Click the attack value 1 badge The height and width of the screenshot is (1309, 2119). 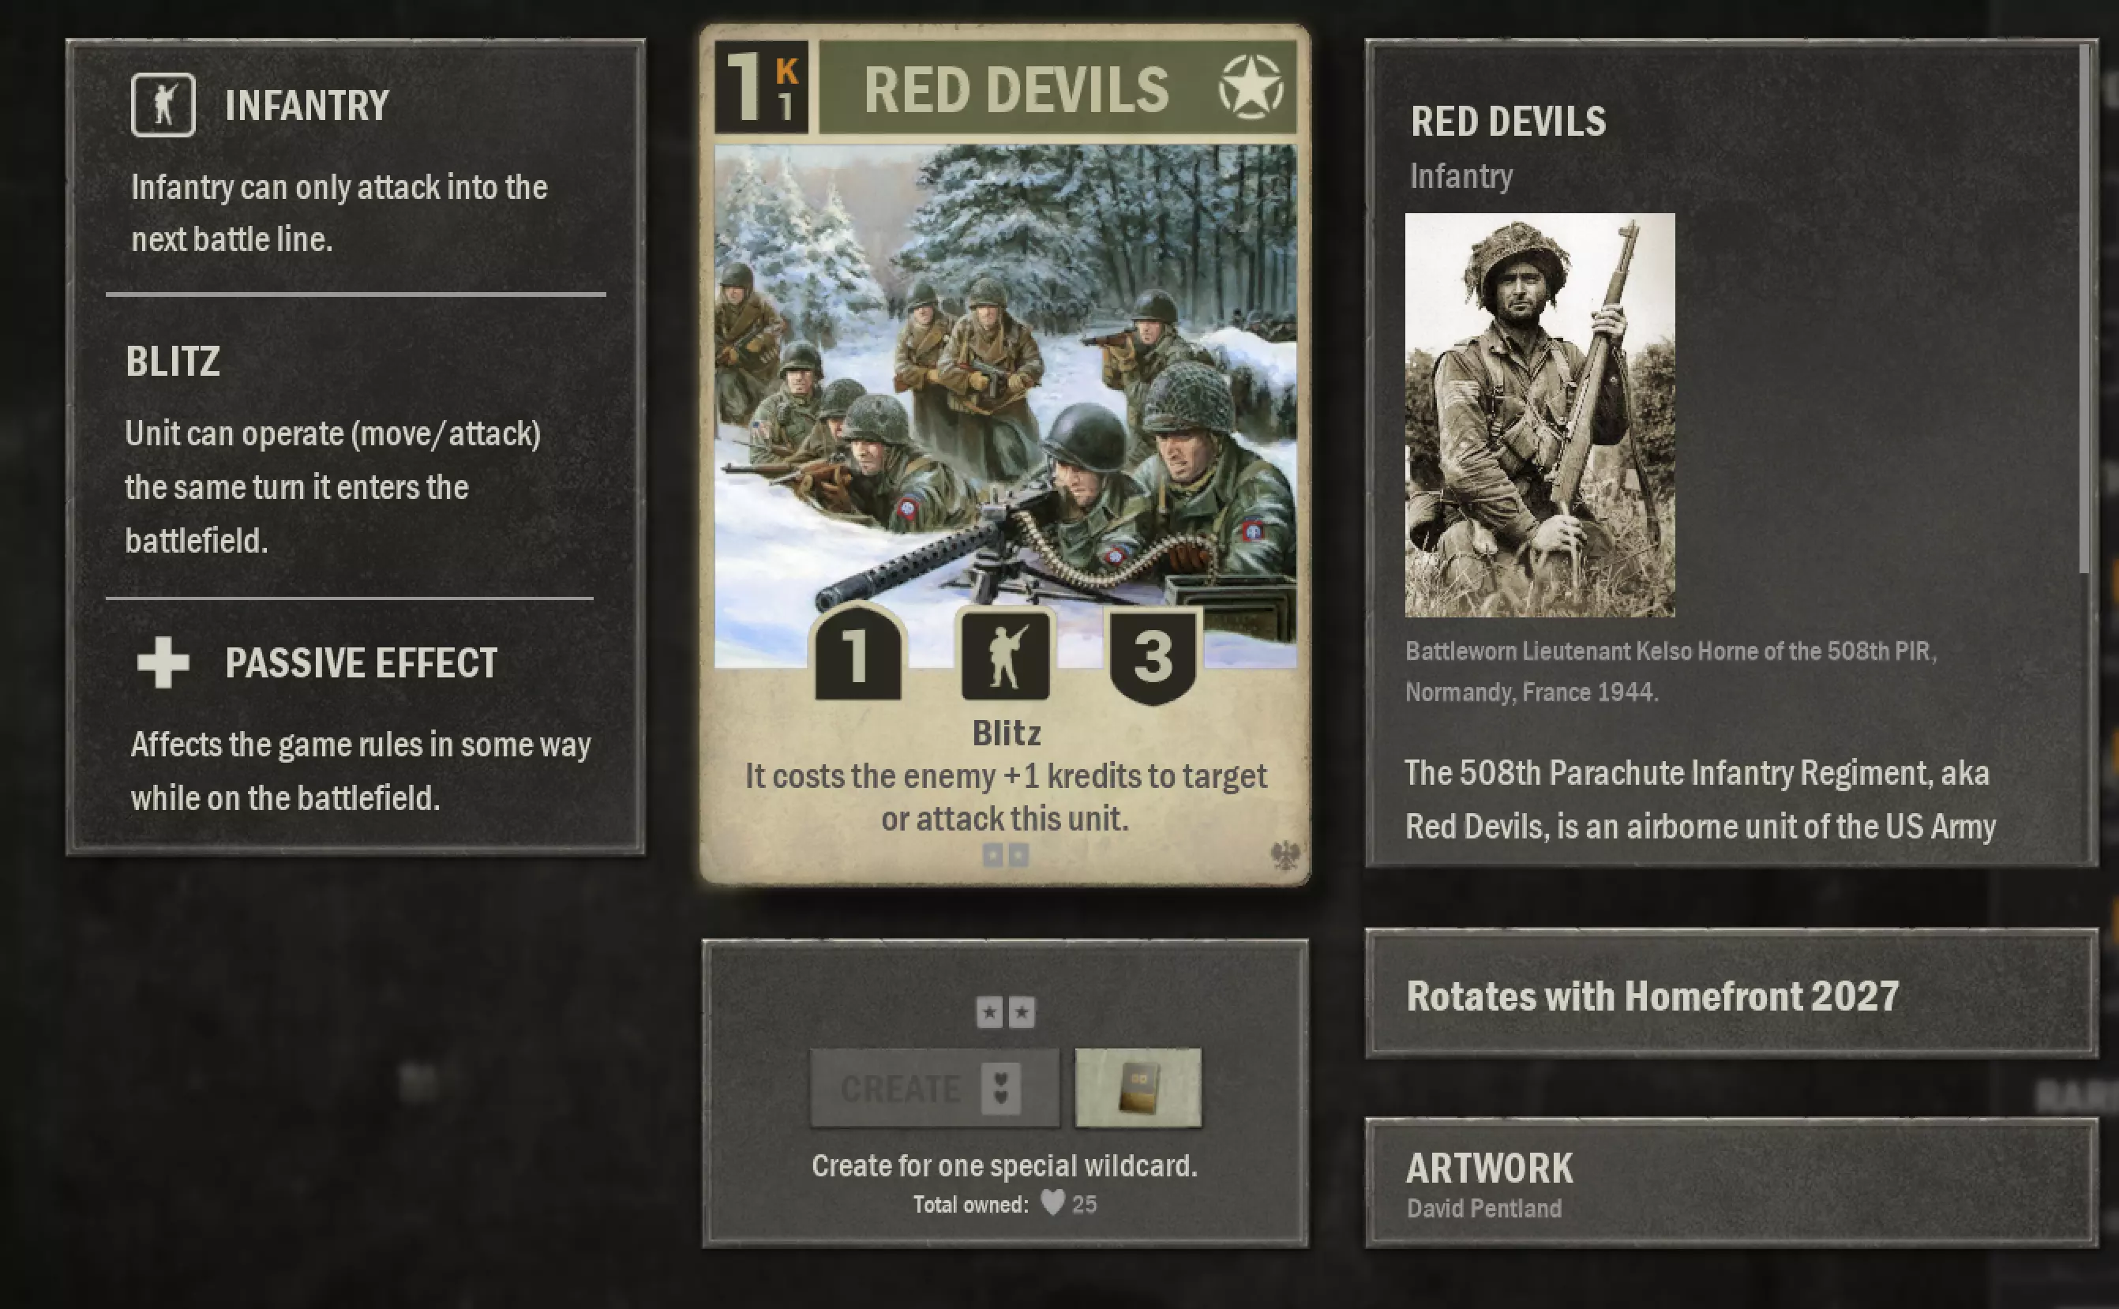[857, 653]
